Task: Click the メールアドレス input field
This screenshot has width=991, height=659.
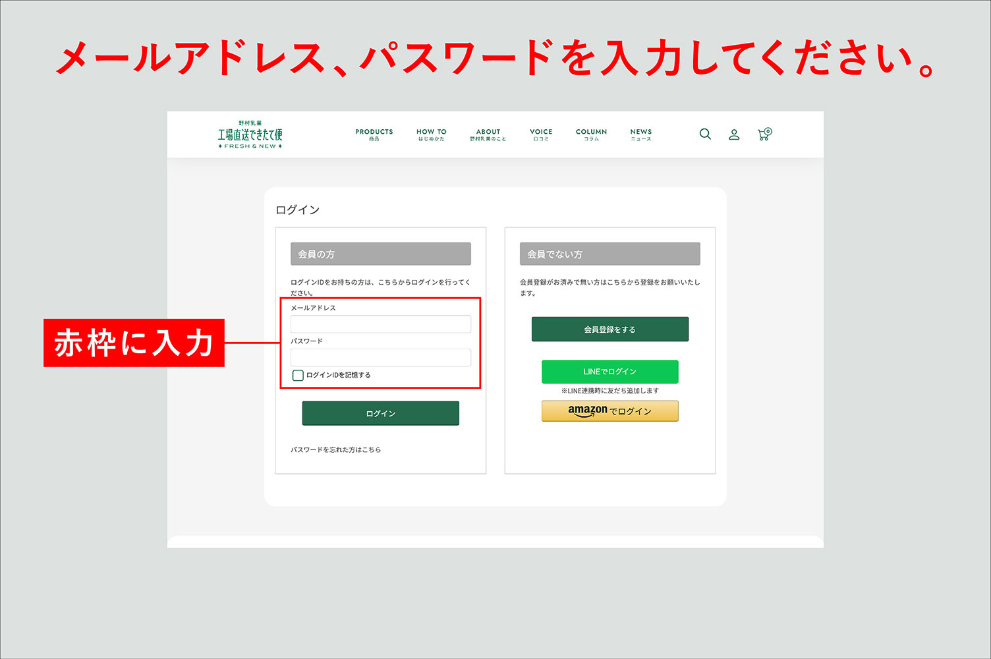Action: tap(381, 324)
